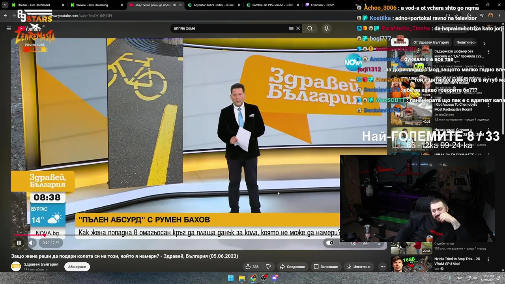Open the on-screen keyboard icon in search
The height and width of the screenshot is (284, 505).
pos(291,28)
